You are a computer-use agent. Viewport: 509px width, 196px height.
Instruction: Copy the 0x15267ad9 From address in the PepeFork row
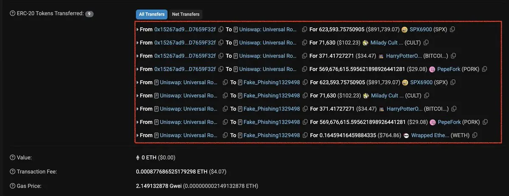221,69
